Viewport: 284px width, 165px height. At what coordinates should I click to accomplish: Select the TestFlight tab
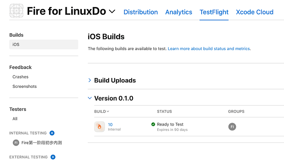click(214, 12)
